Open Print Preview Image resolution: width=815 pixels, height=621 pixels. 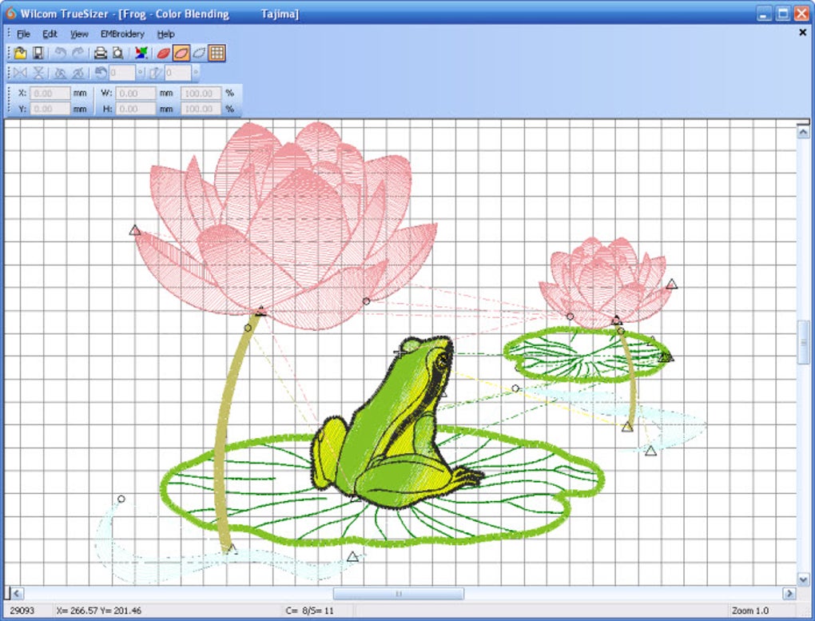coord(117,53)
